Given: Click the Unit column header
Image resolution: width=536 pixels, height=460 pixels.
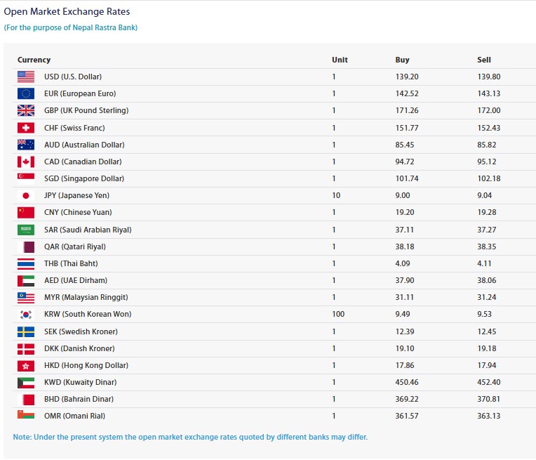Looking at the screenshot, I should 340,60.
